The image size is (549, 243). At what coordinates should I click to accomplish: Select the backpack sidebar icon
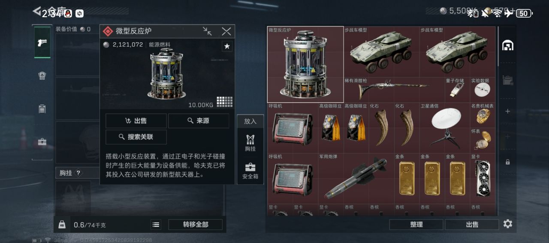pyautogui.click(x=42, y=108)
